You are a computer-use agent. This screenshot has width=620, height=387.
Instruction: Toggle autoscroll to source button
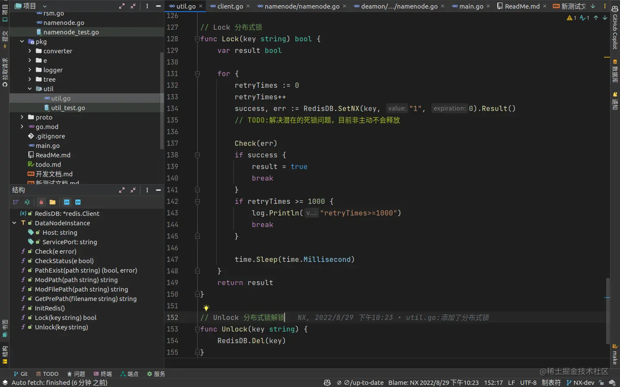pyautogui.click(x=67, y=202)
